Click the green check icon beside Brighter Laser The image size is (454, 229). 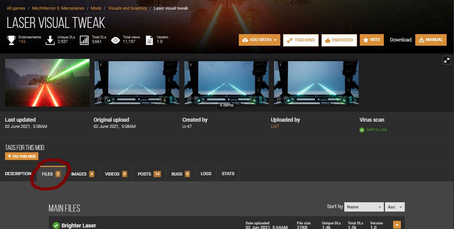(56, 225)
